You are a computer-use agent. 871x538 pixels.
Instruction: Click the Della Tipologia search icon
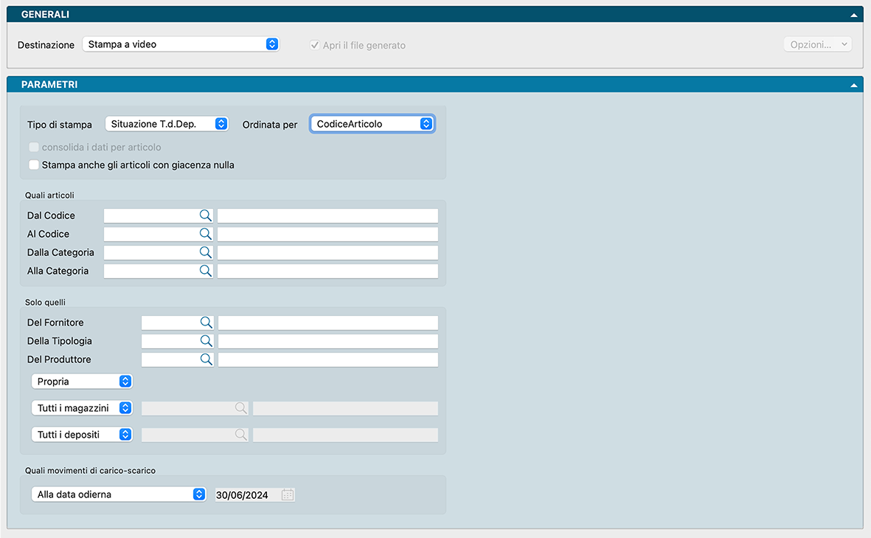click(x=206, y=341)
